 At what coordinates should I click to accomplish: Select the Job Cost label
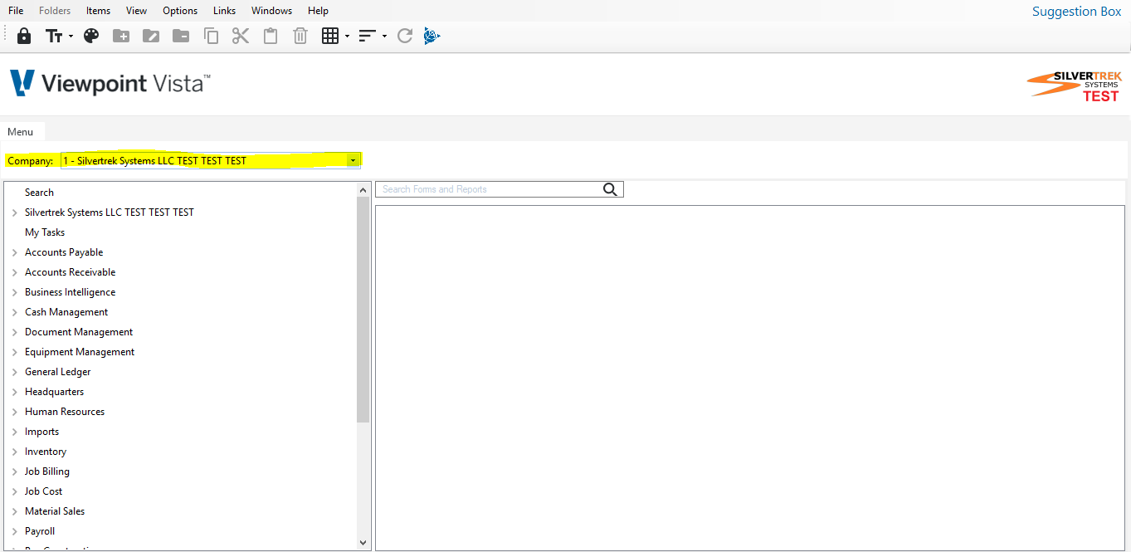[x=44, y=491]
